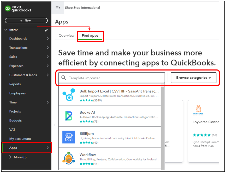226x173 pixels.
Task: Switch to the Overview tab
Action: tap(67, 35)
